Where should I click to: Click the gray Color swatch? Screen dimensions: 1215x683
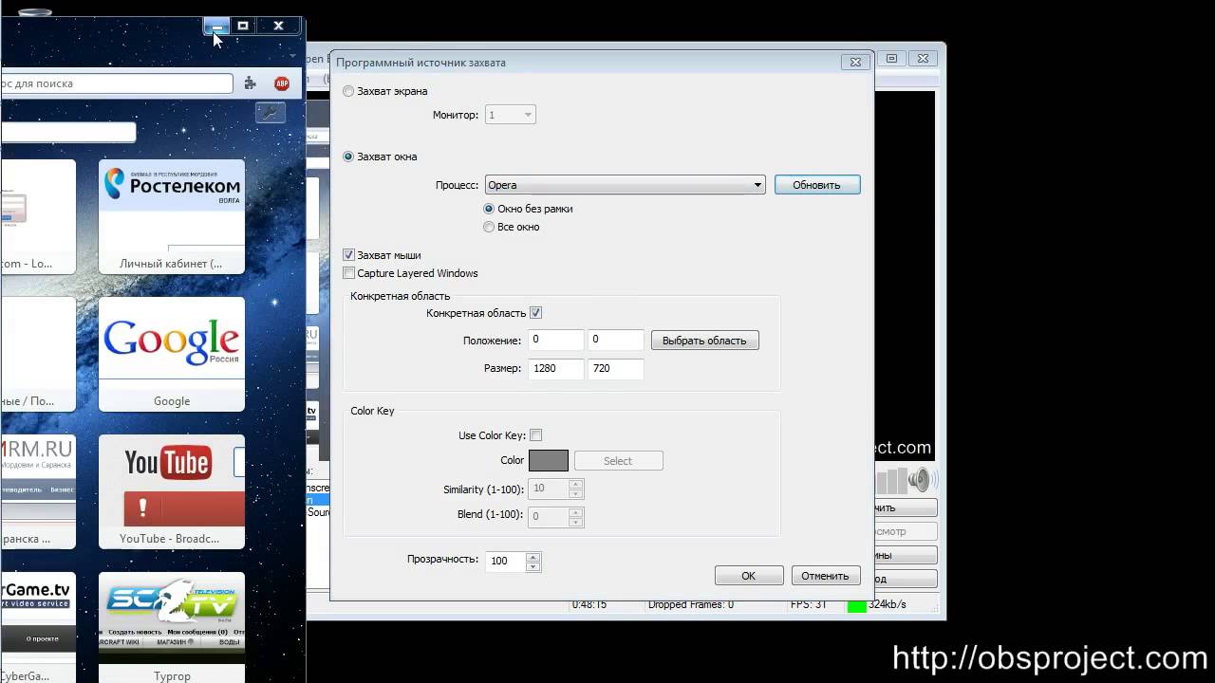click(548, 461)
